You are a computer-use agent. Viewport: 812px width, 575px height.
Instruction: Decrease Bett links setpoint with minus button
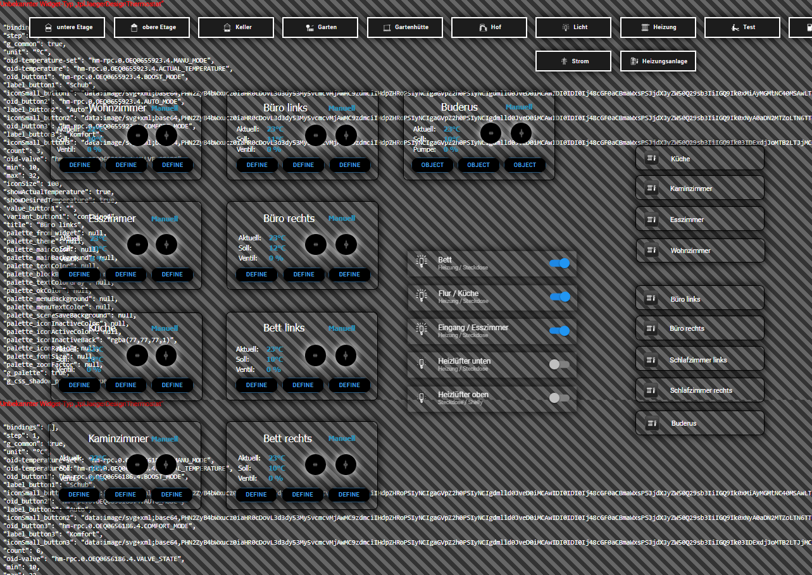tap(316, 355)
